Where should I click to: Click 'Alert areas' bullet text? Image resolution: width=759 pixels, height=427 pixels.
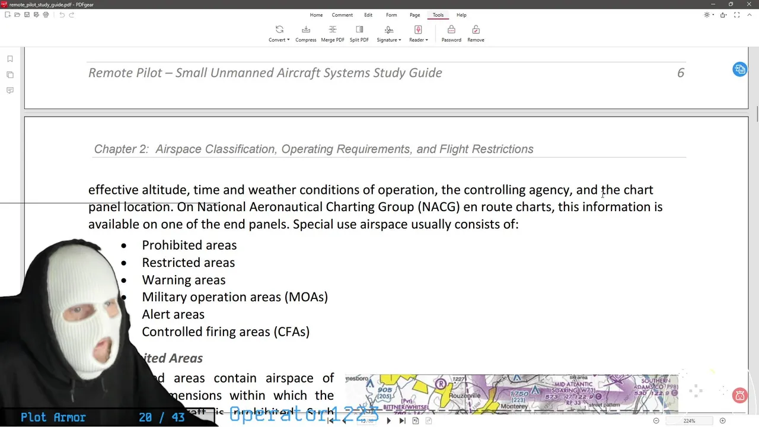click(173, 314)
